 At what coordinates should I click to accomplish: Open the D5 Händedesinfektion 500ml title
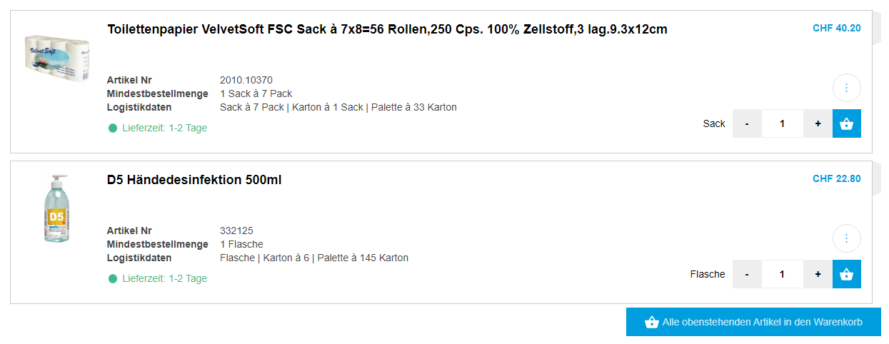pyautogui.click(x=194, y=180)
